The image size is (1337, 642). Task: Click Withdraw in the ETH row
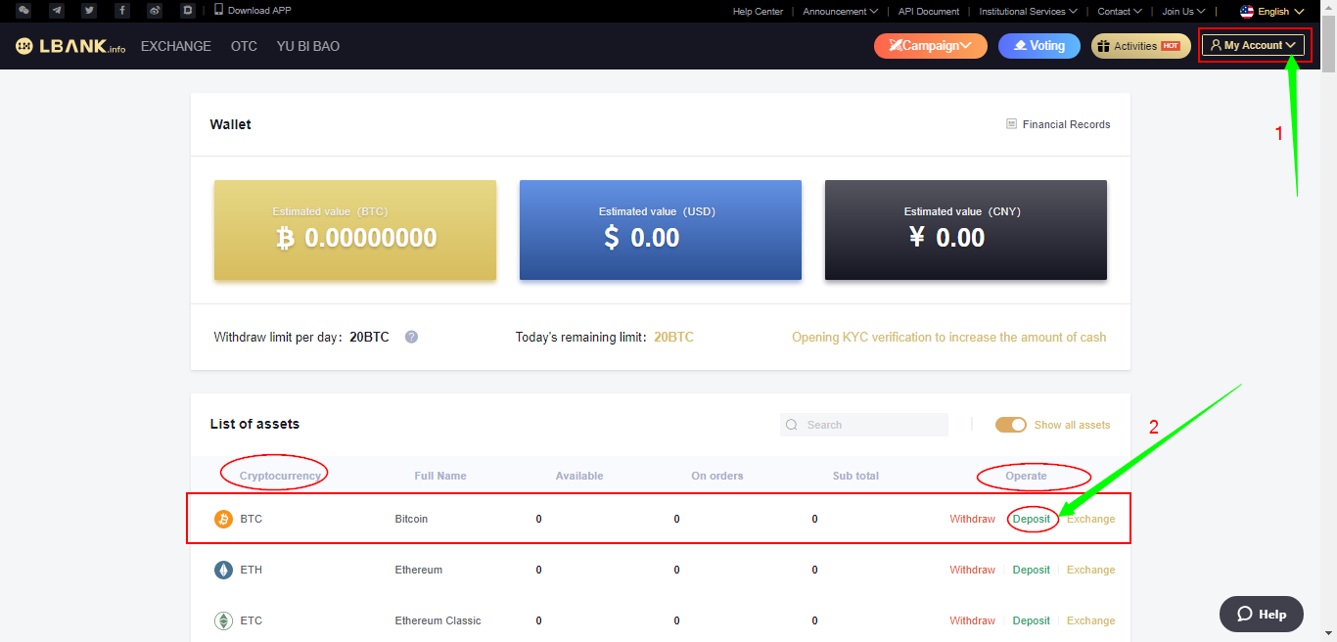click(x=972, y=570)
